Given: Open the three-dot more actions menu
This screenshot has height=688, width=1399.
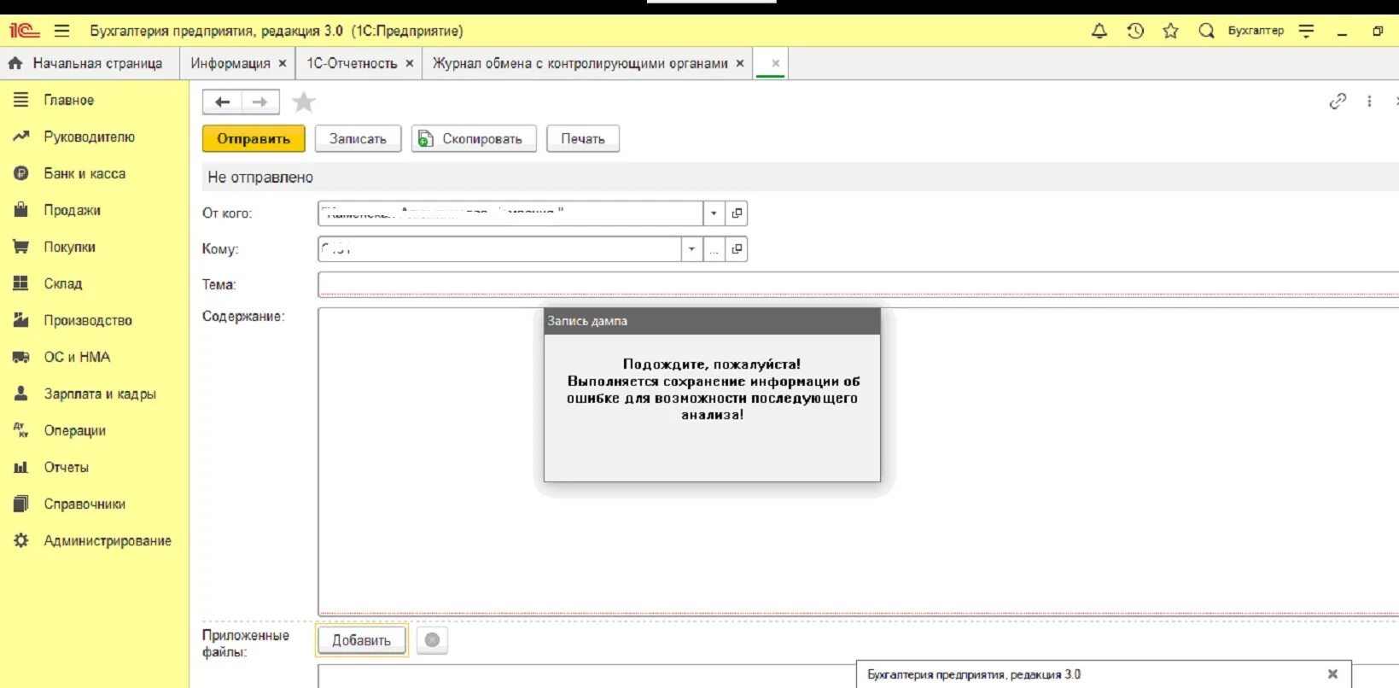Looking at the screenshot, I should pos(1369,102).
